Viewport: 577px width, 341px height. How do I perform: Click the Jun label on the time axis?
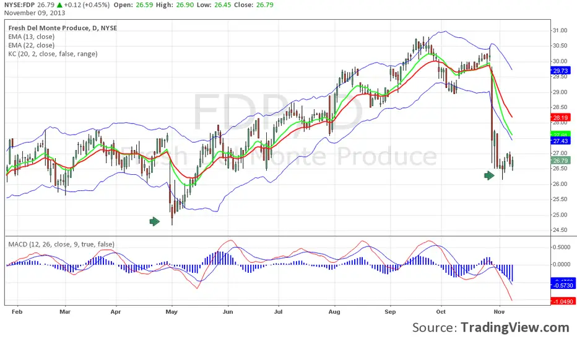pyautogui.click(x=228, y=312)
